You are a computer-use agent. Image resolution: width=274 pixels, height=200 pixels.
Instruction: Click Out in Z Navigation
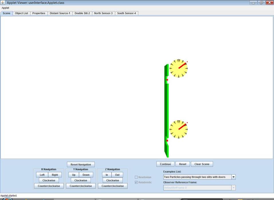click(117, 175)
